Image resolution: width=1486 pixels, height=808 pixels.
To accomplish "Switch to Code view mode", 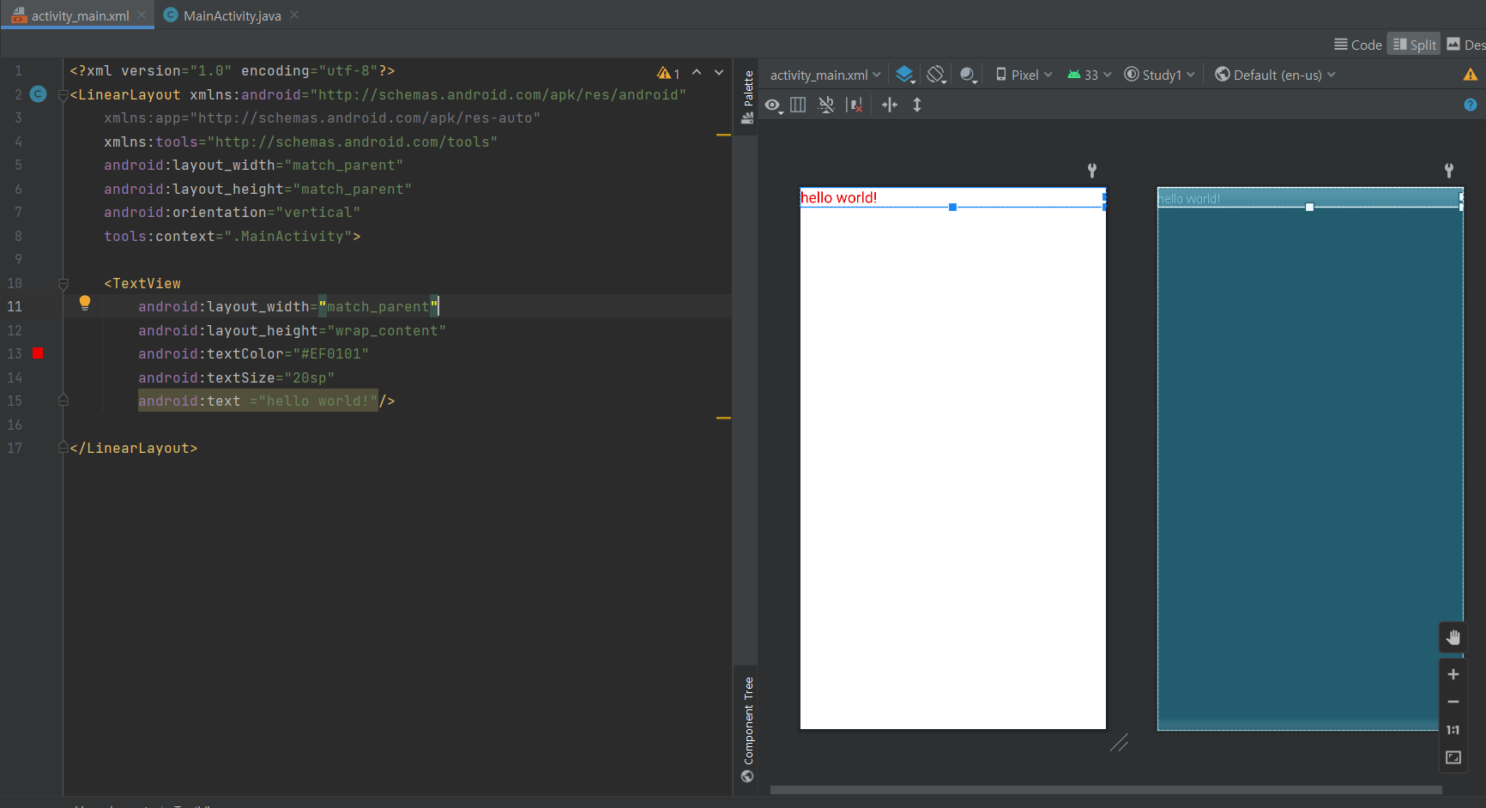I will (x=1357, y=45).
